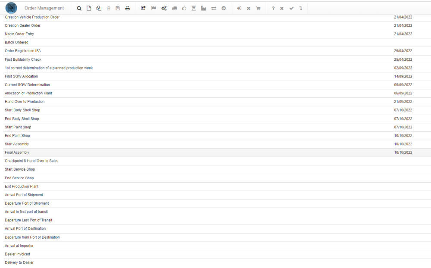Select the Exit Production Plant row
431x268 pixels.
click(x=217, y=187)
